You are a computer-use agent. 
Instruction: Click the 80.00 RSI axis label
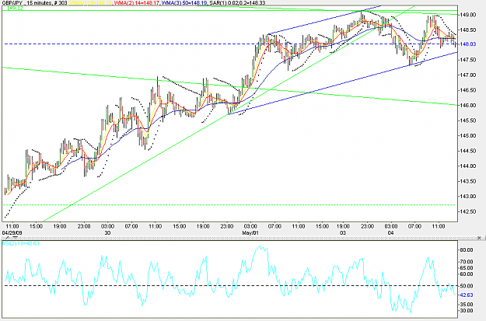coord(467,249)
